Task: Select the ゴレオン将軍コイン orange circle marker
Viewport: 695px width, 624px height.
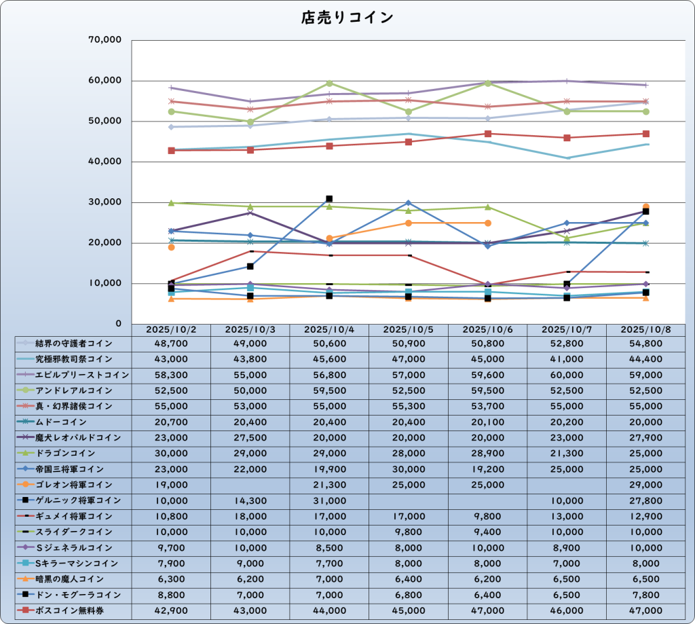Action: (x=25, y=485)
